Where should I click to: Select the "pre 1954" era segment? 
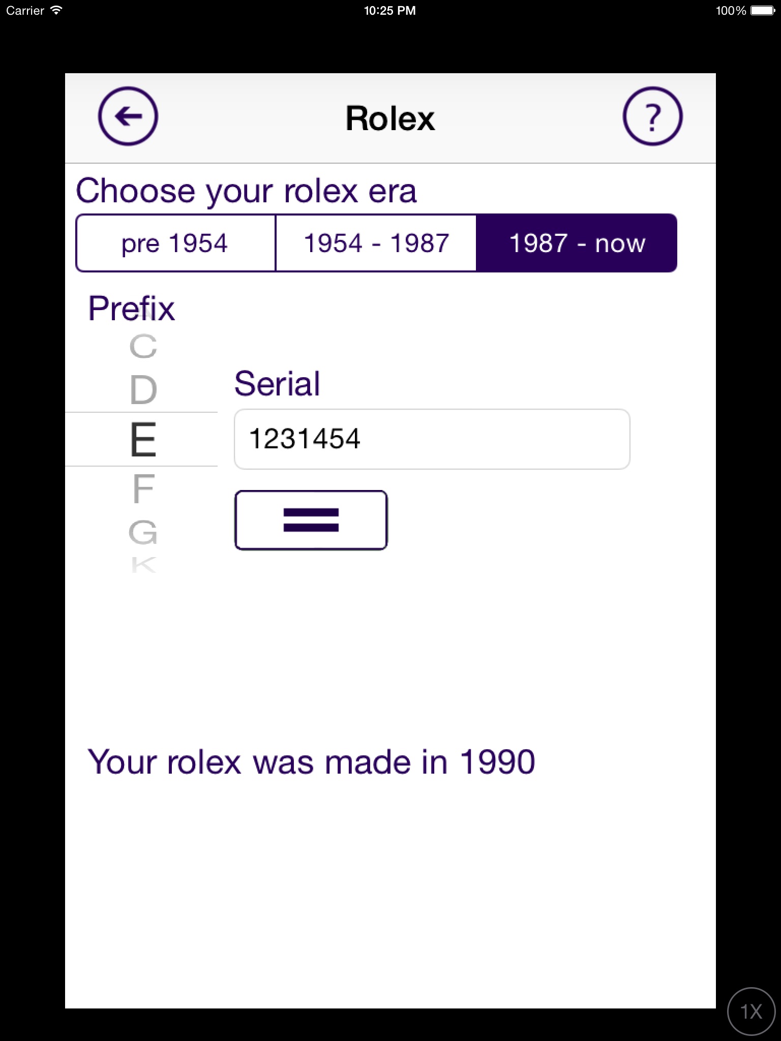pyautogui.click(x=175, y=243)
